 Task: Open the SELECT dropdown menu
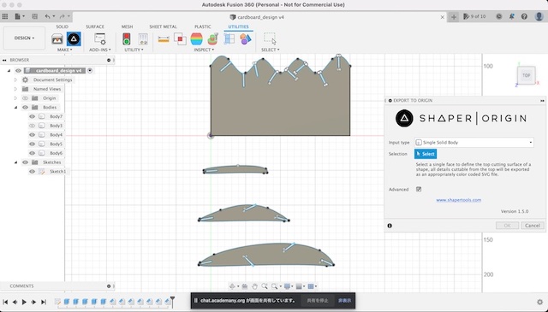(x=271, y=50)
